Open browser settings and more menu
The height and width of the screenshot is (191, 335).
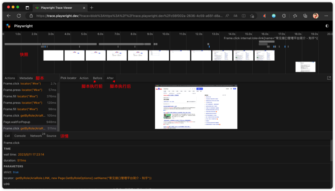tap(326, 16)
